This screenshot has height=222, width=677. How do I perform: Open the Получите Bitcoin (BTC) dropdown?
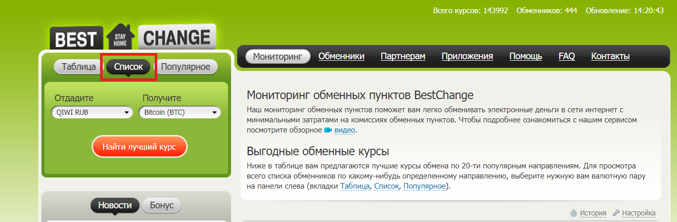(179, 112)
